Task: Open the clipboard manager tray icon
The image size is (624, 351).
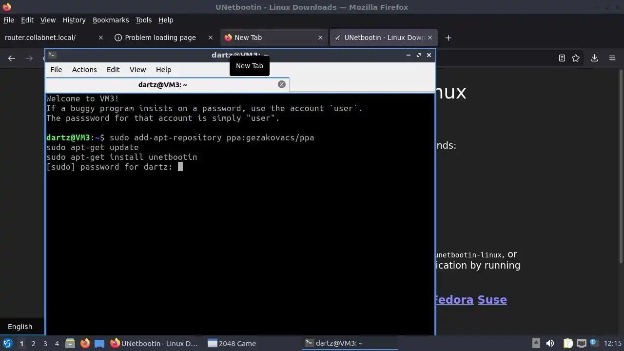Action: tap(568, 343)
